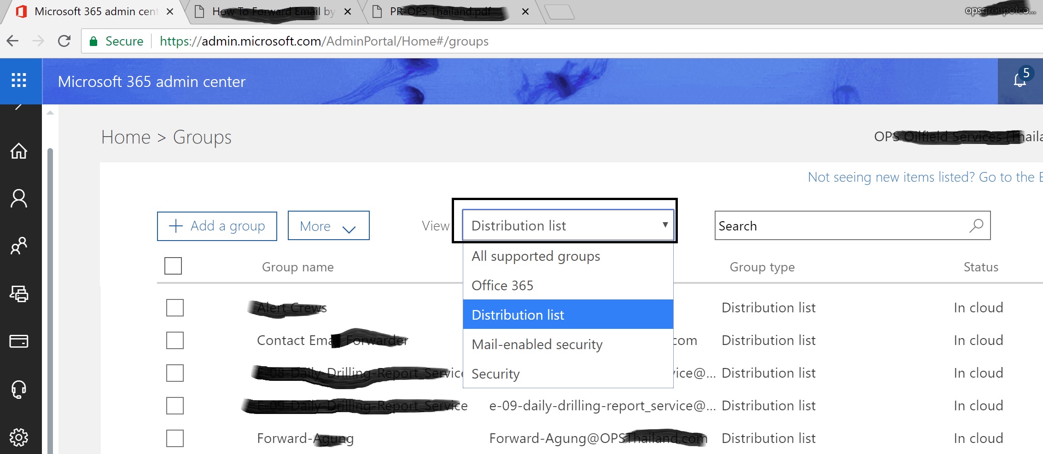This screenshot has width=1043, height=454.
Task: Click Add a group button
Action: (x=217, y=226)
